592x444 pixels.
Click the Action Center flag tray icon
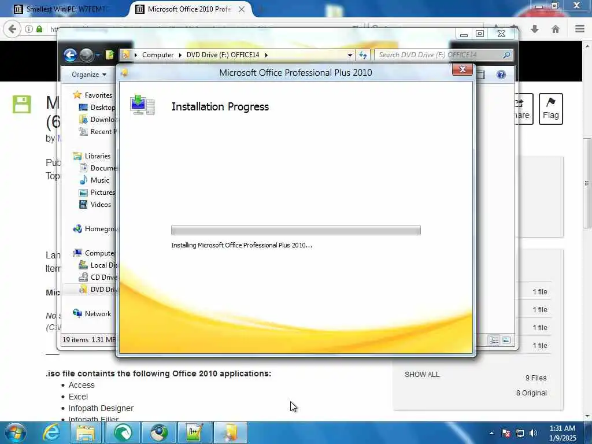506,434
